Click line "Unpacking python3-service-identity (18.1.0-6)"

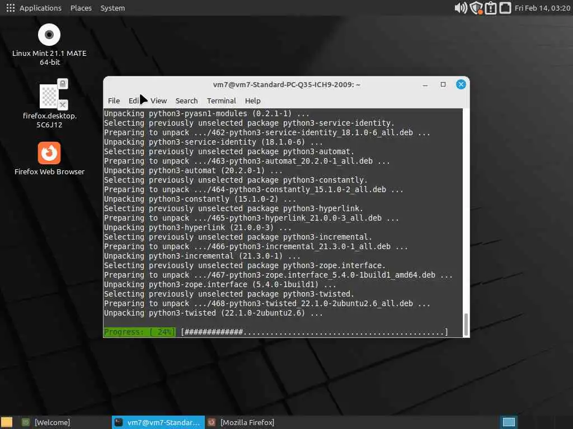[213, 142]
